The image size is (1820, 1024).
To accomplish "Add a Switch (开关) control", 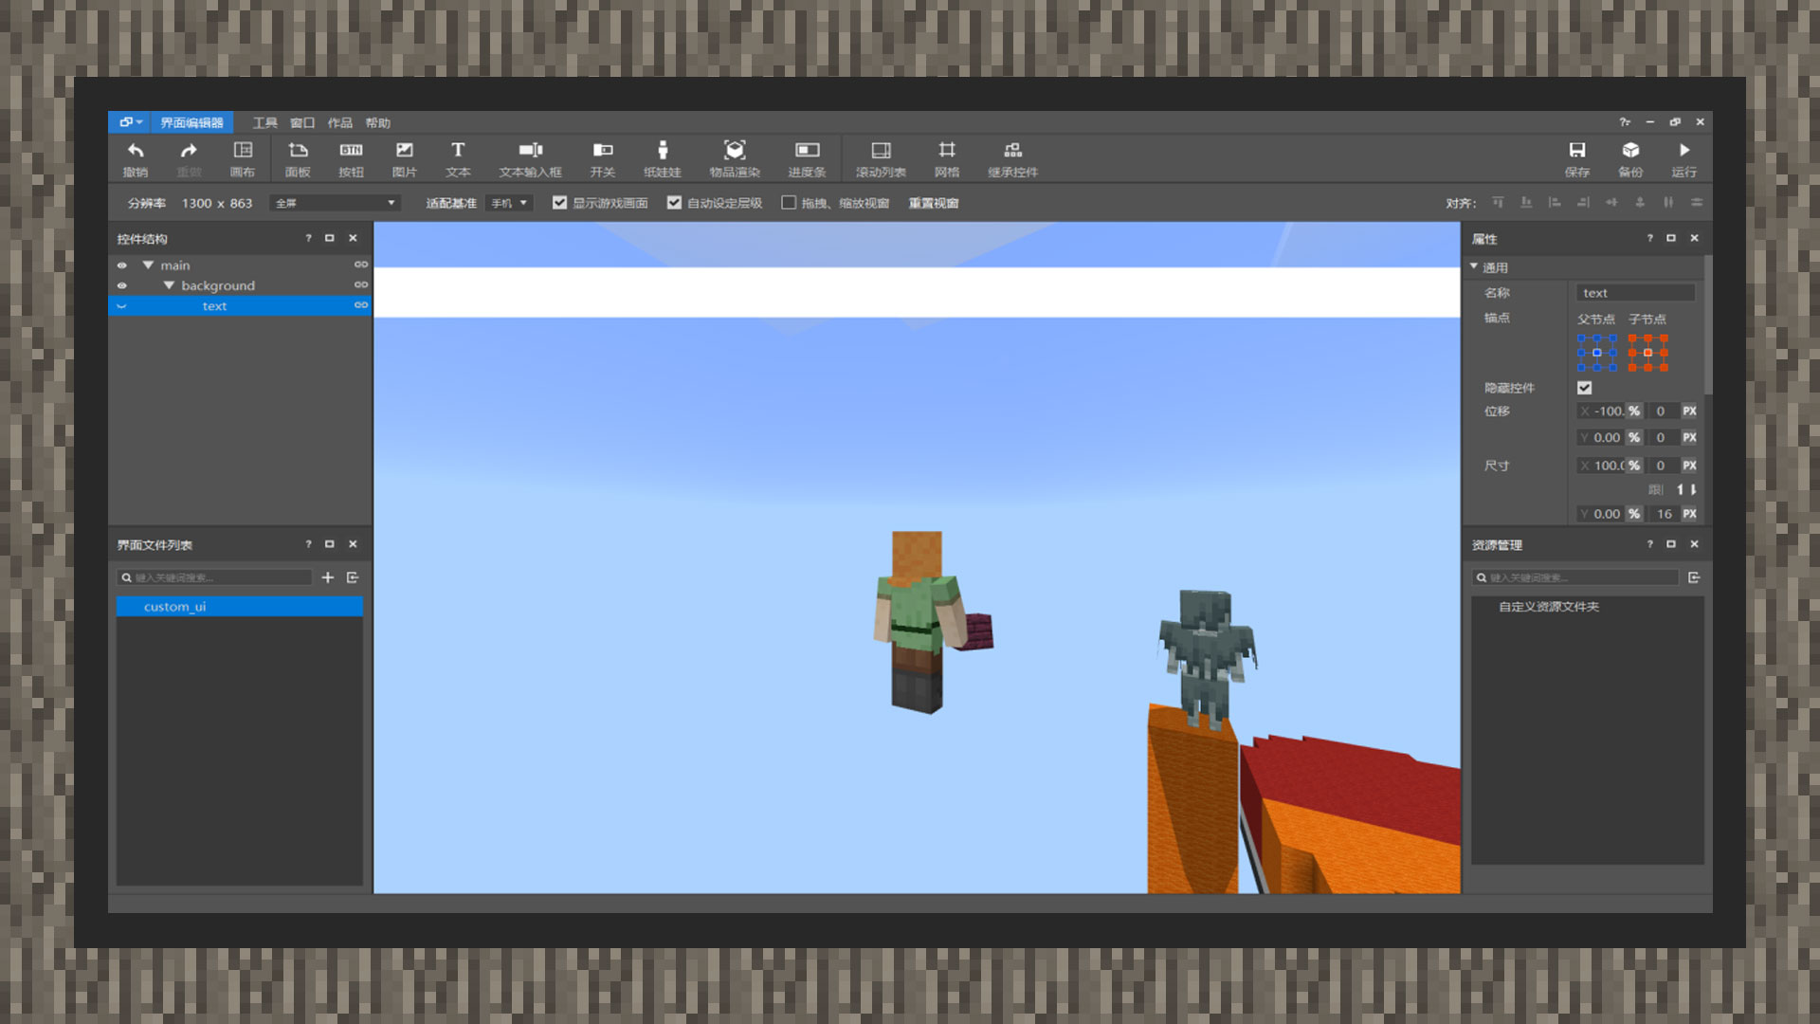I will coord(603,158).
